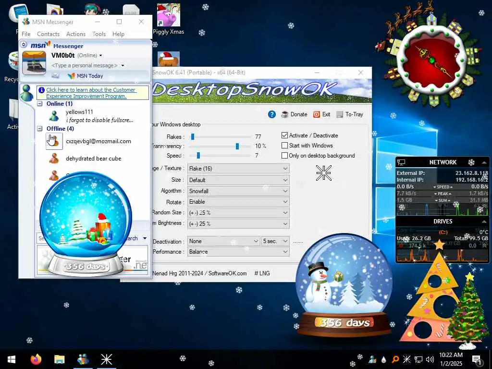Screen dimensions: 492x369
Task: Collapse the NETWORK gadget section arrow
Action: click(484, 162)
